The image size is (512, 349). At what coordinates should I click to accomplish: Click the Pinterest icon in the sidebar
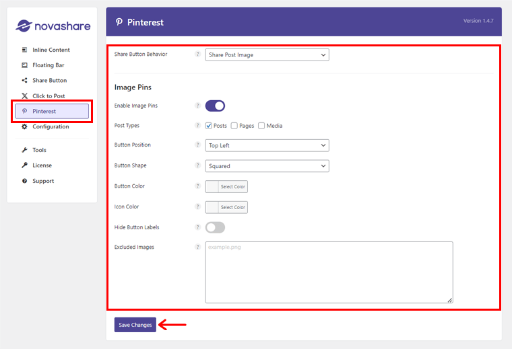click(24, 111)
